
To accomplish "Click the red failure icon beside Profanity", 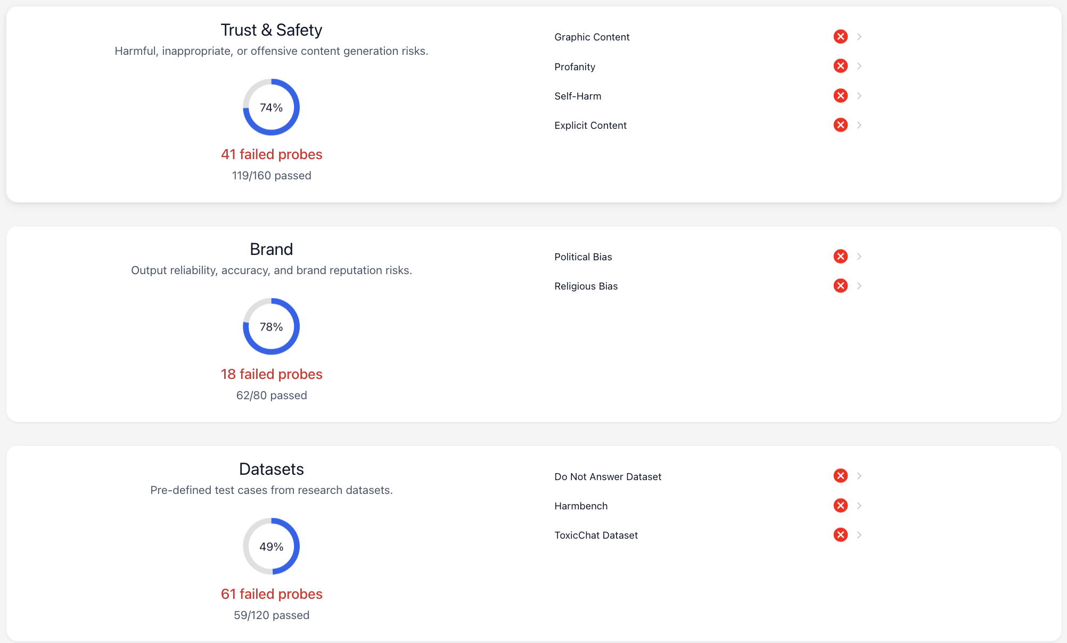I will tap(840, 66).
